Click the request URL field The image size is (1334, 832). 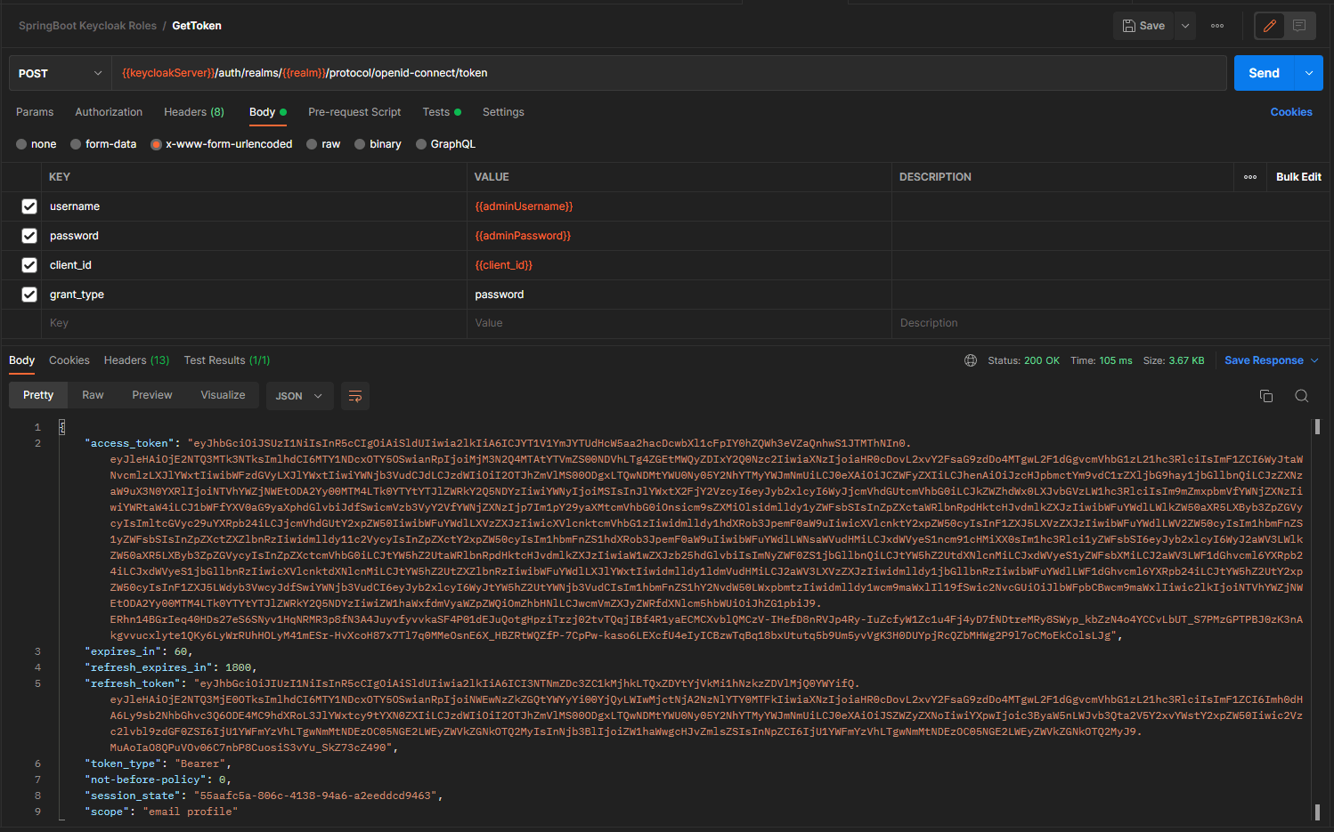(x=669, y=73)
